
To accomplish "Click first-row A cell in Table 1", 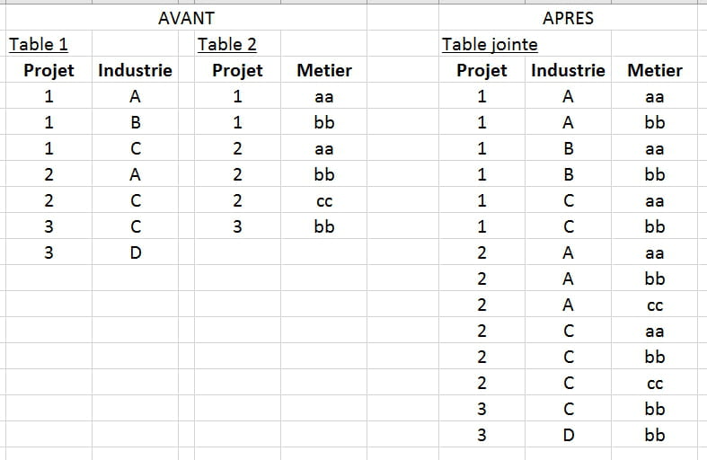I will [136, 96].
